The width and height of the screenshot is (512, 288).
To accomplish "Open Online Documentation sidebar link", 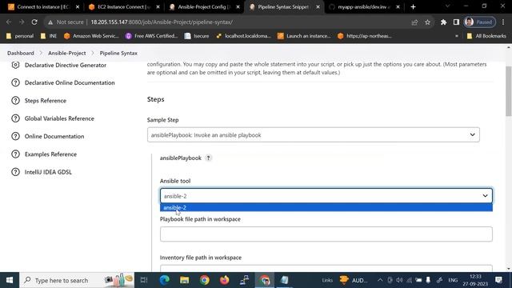I will 54,137.
